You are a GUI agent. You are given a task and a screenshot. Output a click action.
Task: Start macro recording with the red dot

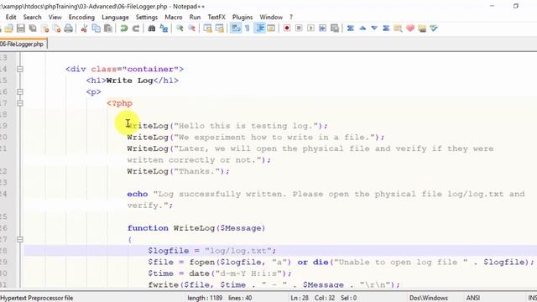point(287,29)
